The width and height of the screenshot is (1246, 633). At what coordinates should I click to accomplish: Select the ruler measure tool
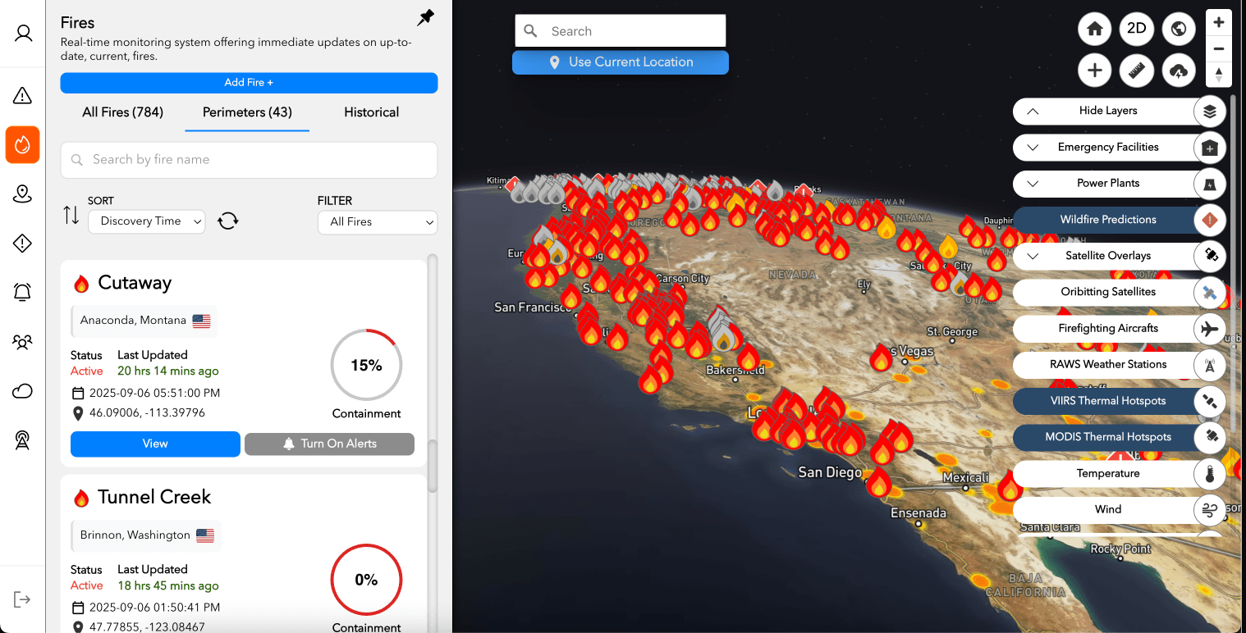pyautogui.click(x=1137, y=71)
